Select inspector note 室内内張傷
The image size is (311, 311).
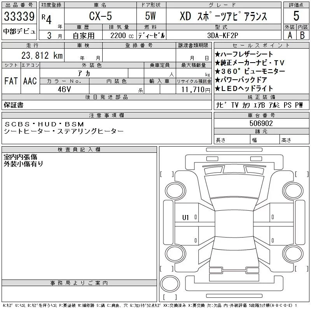click(x=21, y=157)
